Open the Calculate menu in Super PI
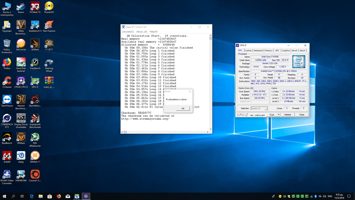 coord(128,32)
